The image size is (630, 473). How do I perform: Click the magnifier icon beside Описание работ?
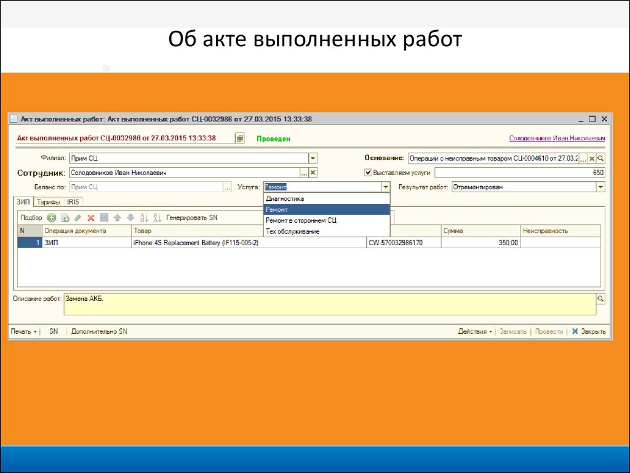tap(600, 299)
